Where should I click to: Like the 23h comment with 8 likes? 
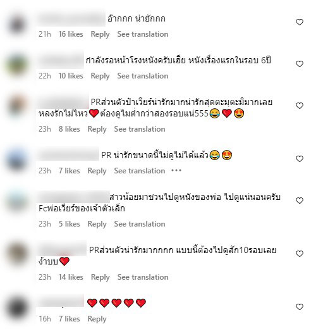[x=300, y=106]
